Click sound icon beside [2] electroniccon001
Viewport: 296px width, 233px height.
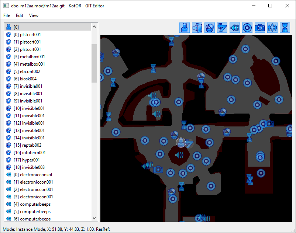pyautogui.click(x=8, y=189)
